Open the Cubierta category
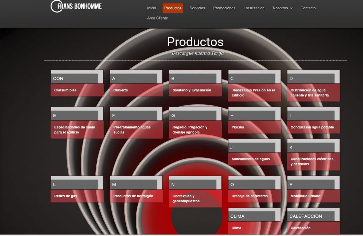Screen dimensions: 363x236 pyautogui.click(x=136, y=90)
